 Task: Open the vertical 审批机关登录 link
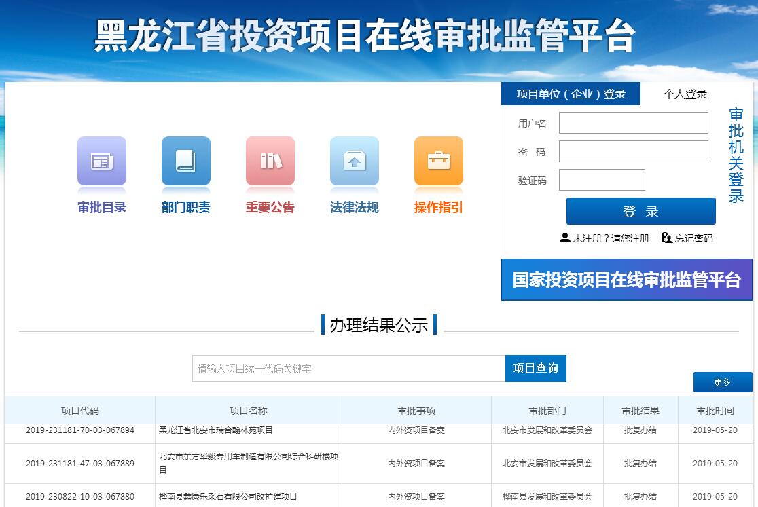(736, 155)
